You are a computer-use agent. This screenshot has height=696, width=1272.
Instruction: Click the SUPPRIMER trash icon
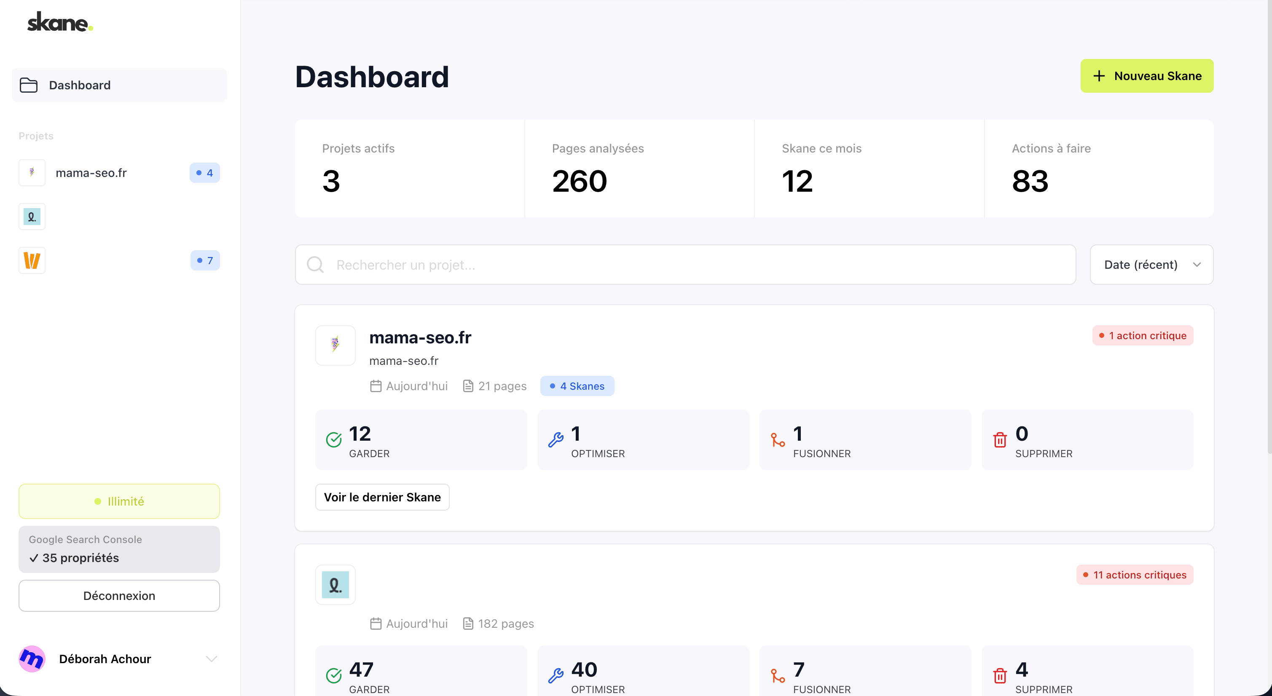pyautogui.click(x=1001, y=441)
